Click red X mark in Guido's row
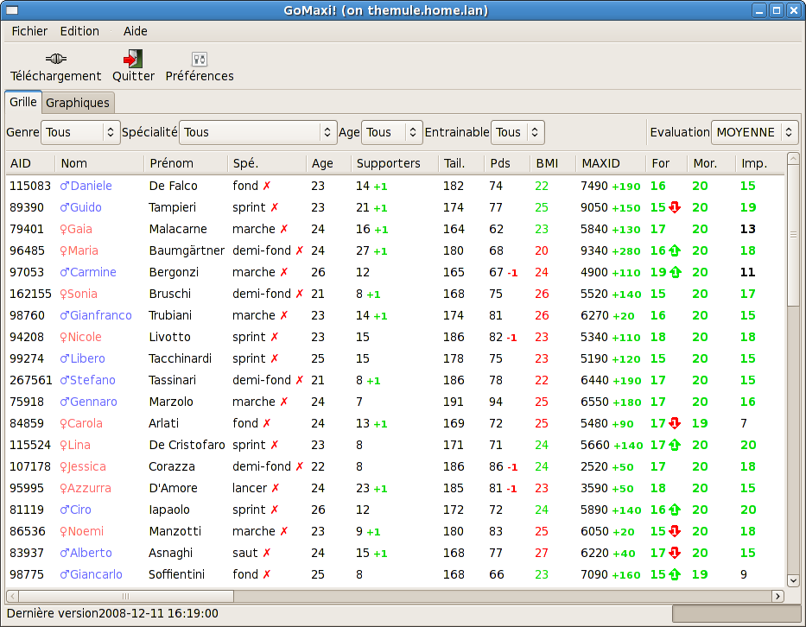The height and width of the screenshot is (627, 806). click(x=275, y=207)
